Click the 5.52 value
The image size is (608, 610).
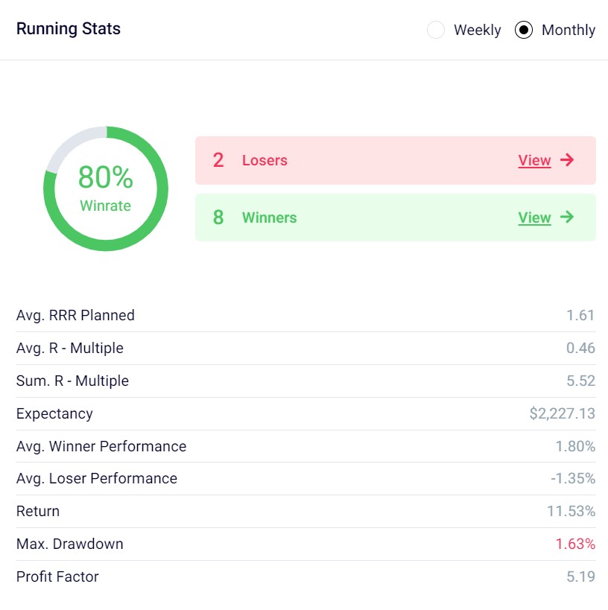coord(580,381)
